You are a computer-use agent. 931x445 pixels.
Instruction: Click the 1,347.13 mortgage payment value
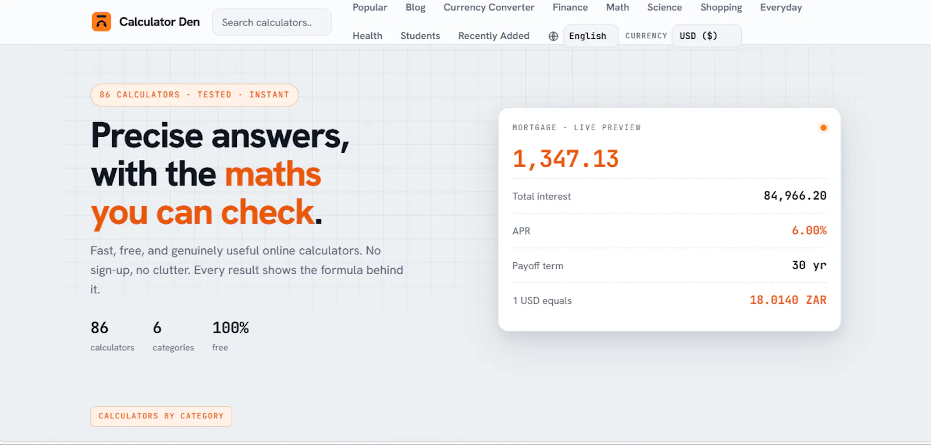566,159
